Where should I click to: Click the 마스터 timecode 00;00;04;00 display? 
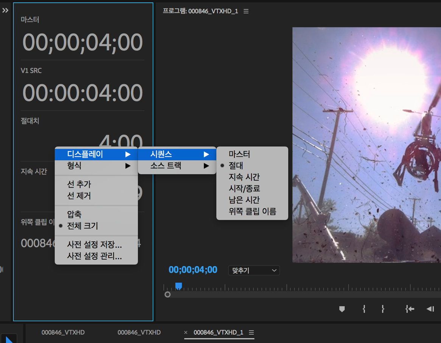pyautogui.click(x=82, y=42)
